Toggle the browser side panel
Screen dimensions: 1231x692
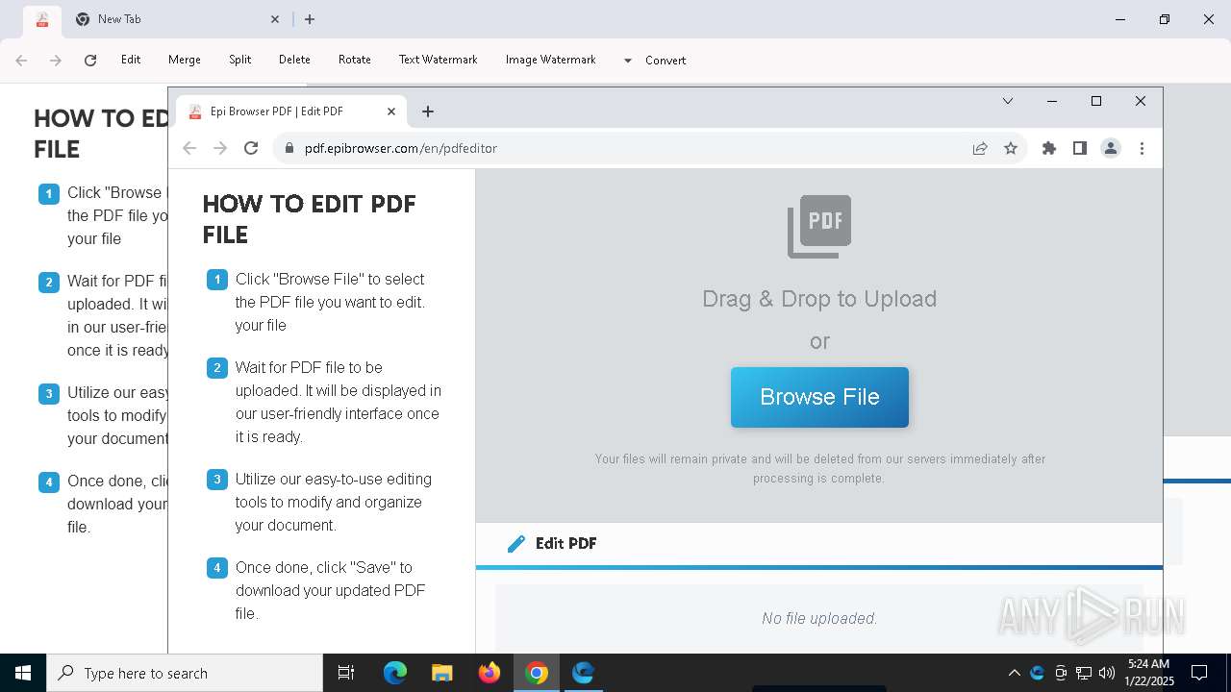pos(1080,148)
